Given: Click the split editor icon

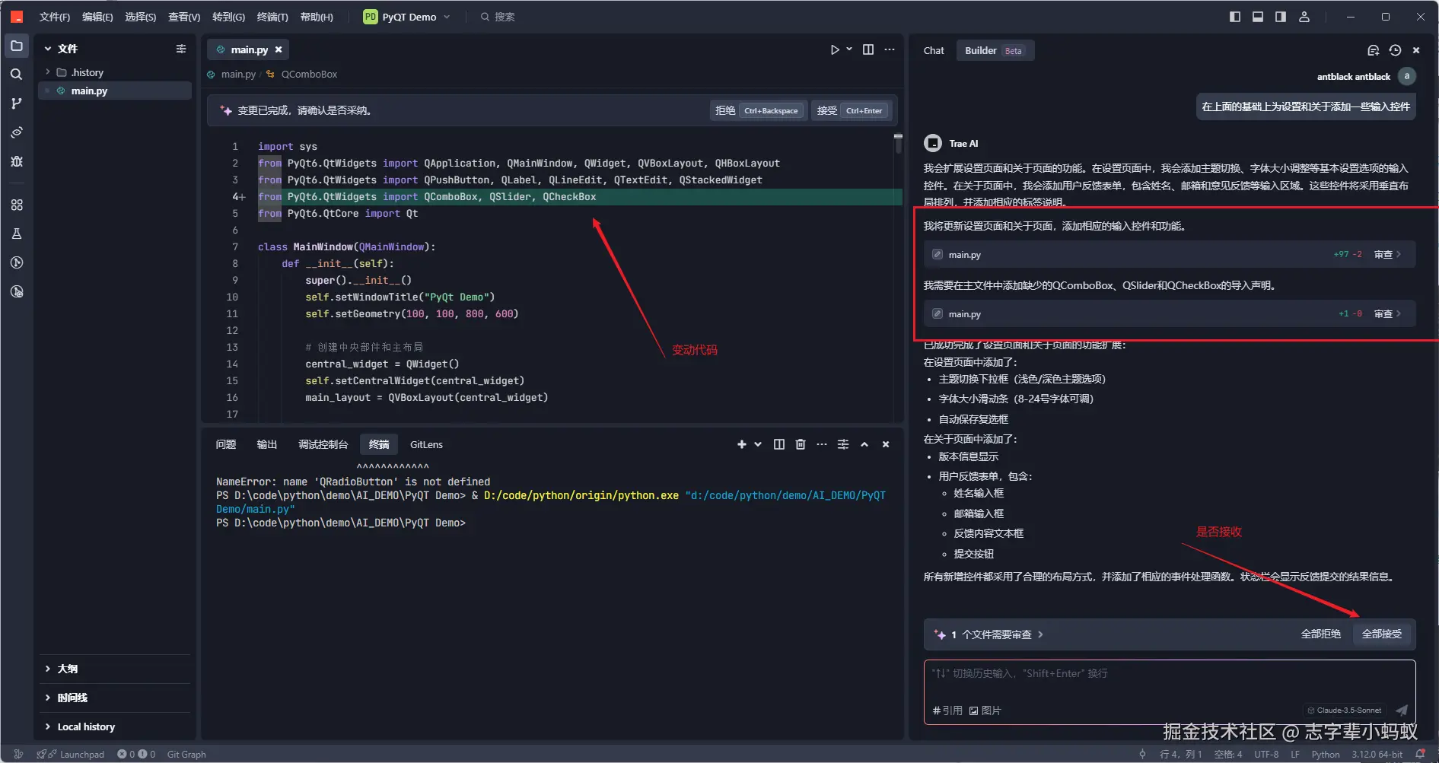Looking at the screenshot, I should coord(868,49).
